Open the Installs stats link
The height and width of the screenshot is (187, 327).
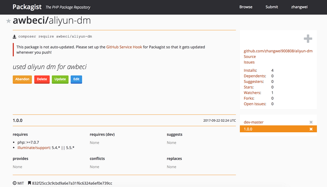pyautogui.click(x=250, y=70)
